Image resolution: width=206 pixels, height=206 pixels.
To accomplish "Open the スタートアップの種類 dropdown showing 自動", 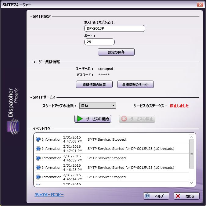I will (97, 106).
